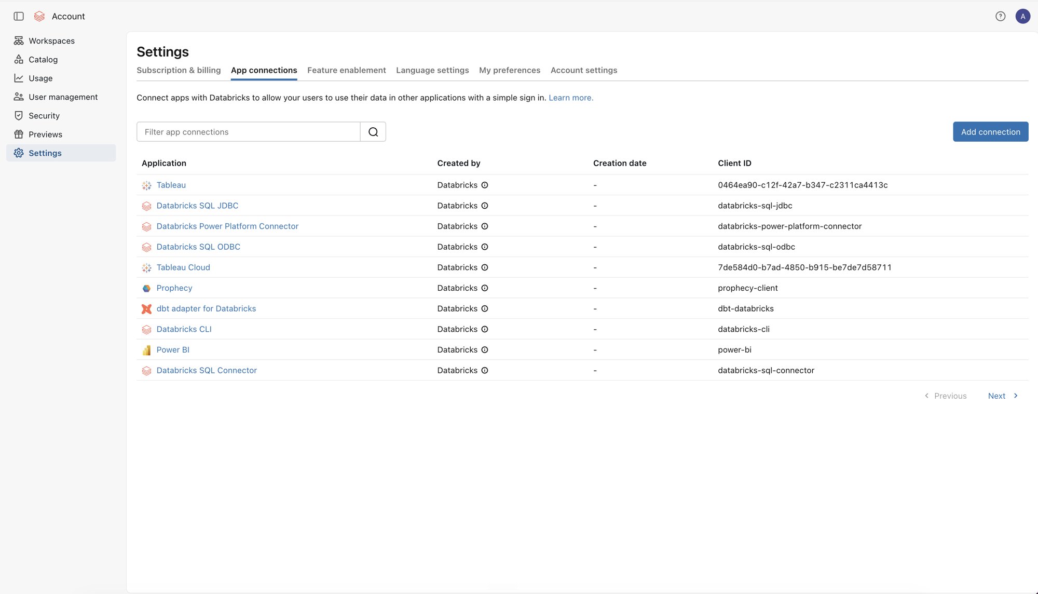The image size is (1038, 594).
Task: Open Catalog in the sidebar
Action: click(61, 59)
